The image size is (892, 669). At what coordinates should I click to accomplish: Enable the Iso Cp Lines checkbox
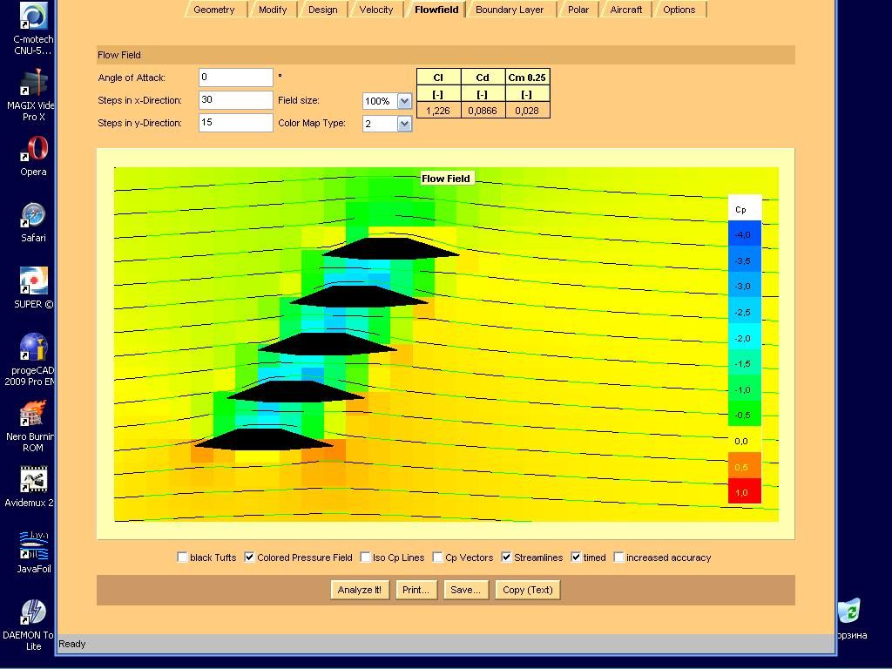pos(365,557)
